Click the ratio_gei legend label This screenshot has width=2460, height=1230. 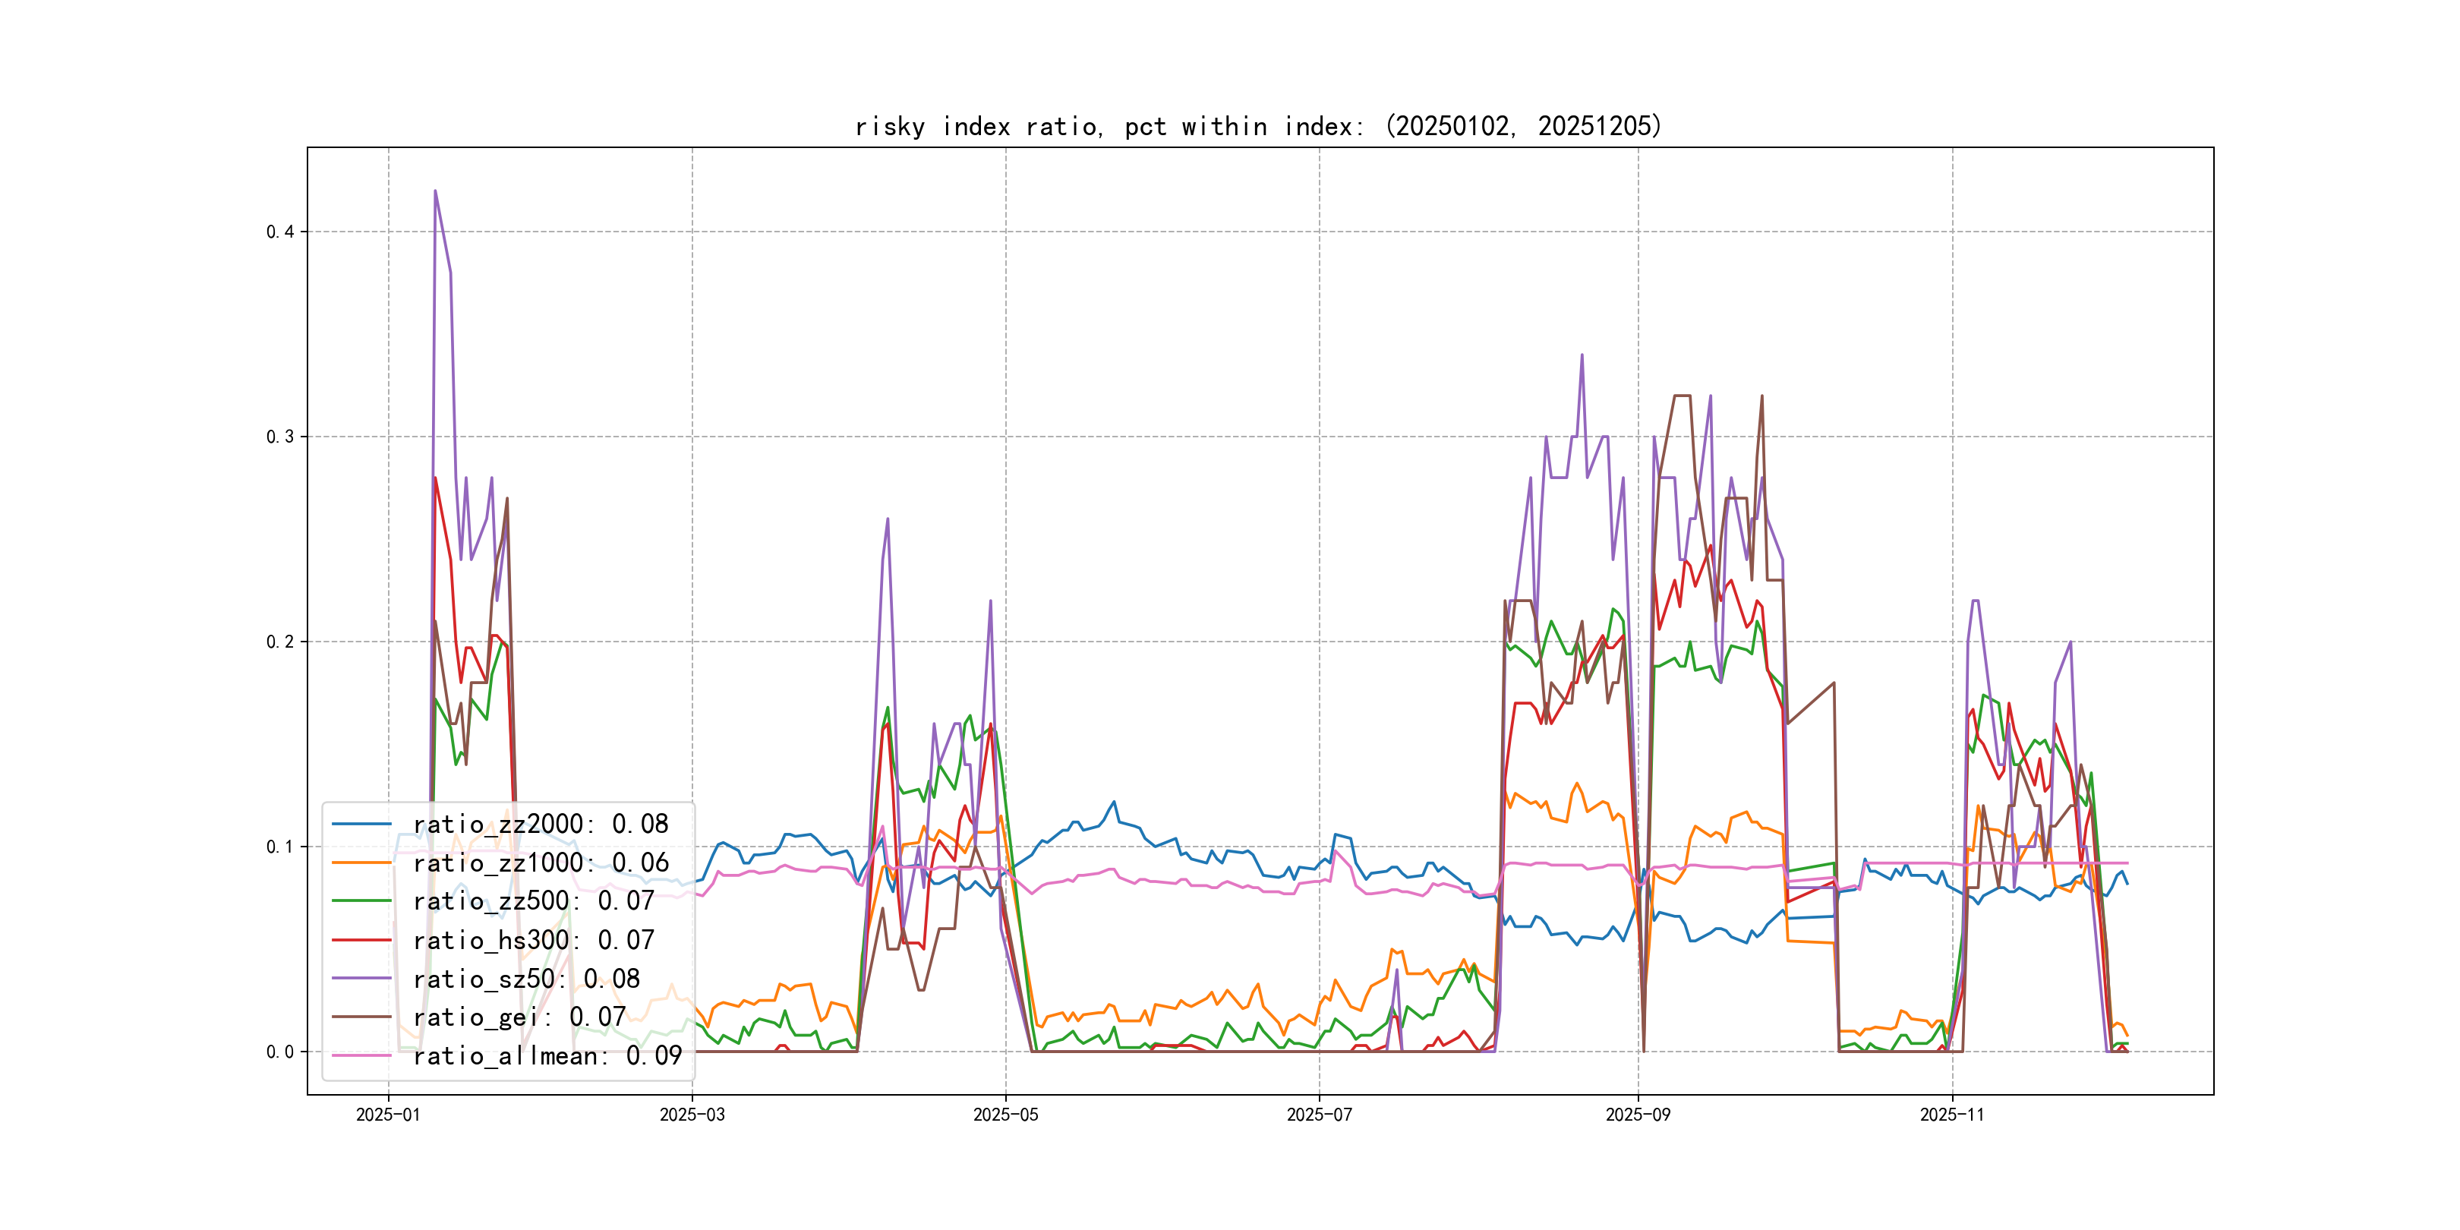click(519, 1017)
